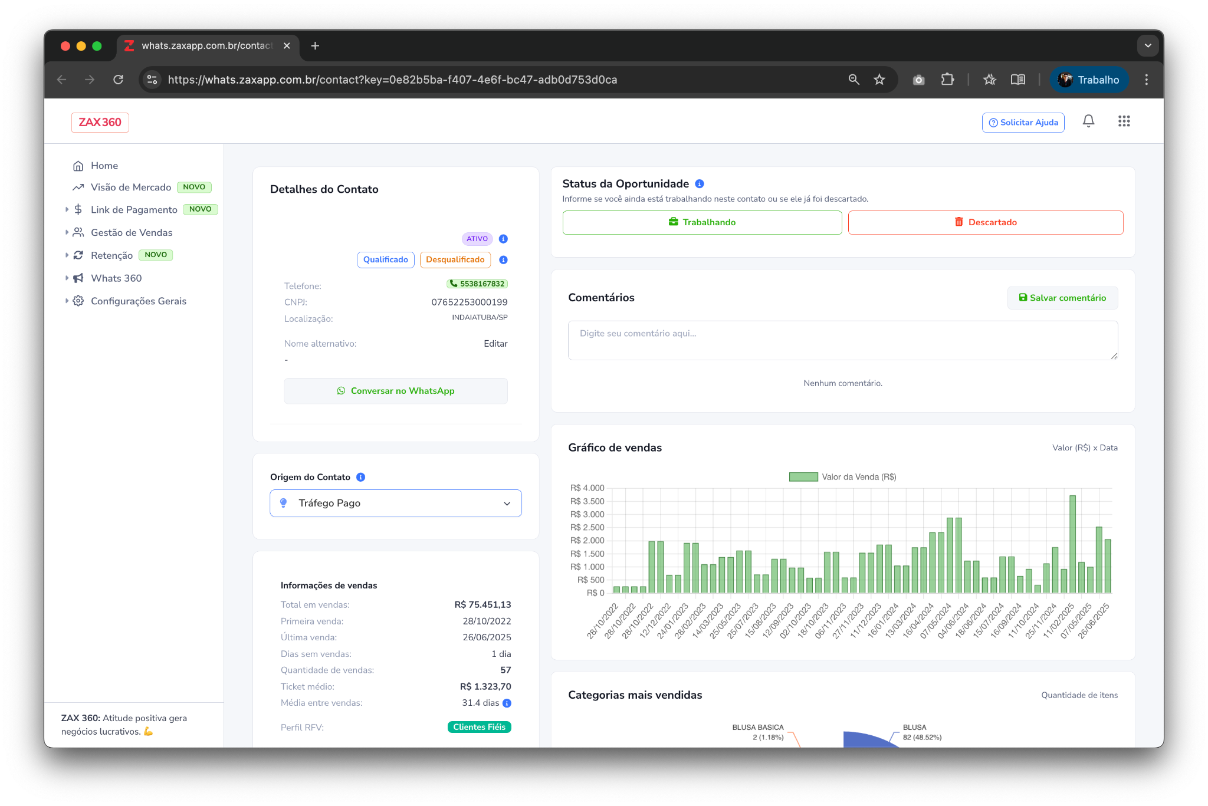Go to Home in the sidebar
Image resolution: width=1208 pixels, height=806 pixels.
click(x=104, y=166)
